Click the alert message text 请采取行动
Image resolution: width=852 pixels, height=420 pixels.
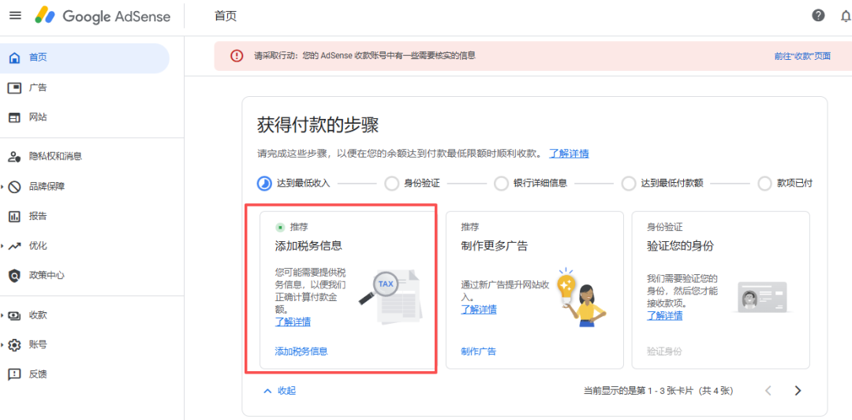click(365, 56)
